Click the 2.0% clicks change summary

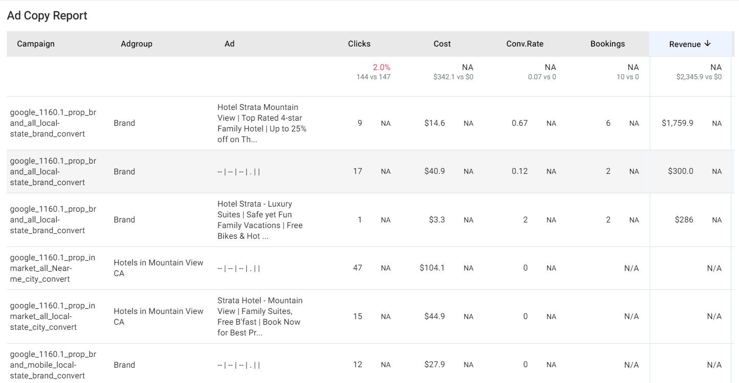click(x=382, y=67)
